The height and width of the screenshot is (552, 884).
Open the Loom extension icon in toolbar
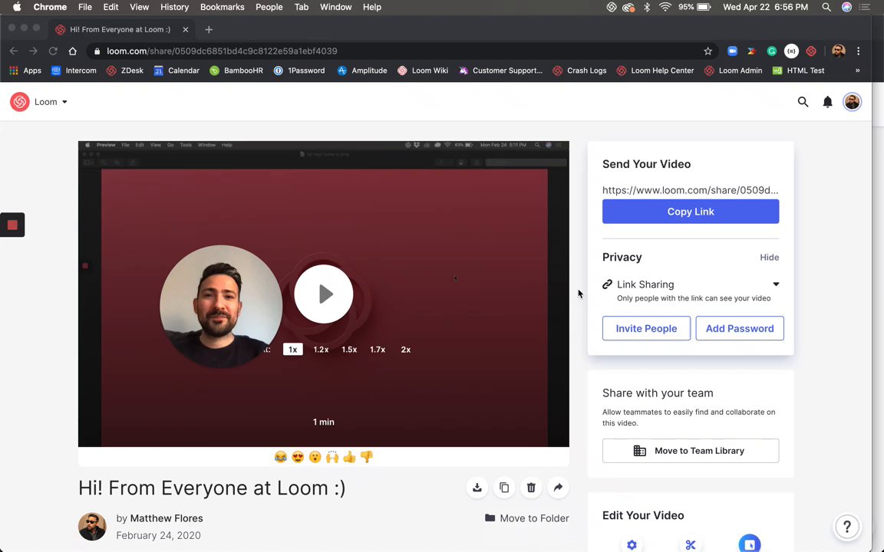pyautogui.click(x=811, y=51)
